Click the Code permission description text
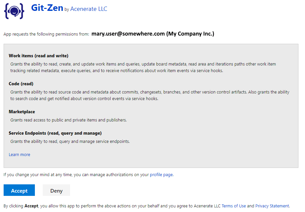305x212 pixels. (x=149, y=95)
